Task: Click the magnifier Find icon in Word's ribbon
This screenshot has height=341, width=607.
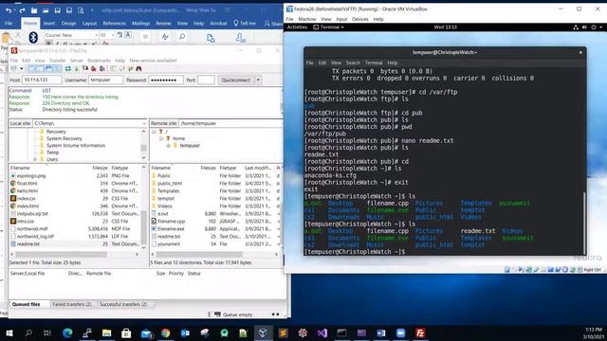Action: (x=182, y=37)
